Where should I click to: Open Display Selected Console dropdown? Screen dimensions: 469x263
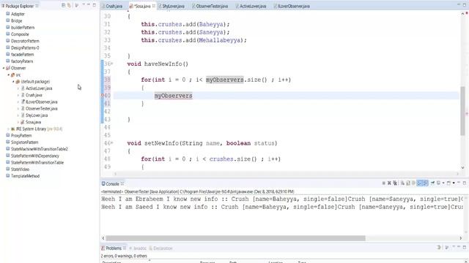pyautogui.click(x=443, y=183)
